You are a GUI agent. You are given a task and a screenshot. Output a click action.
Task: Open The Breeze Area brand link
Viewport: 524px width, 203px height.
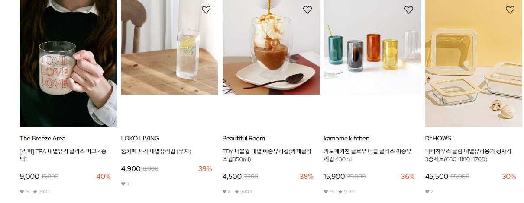point(42,138)
